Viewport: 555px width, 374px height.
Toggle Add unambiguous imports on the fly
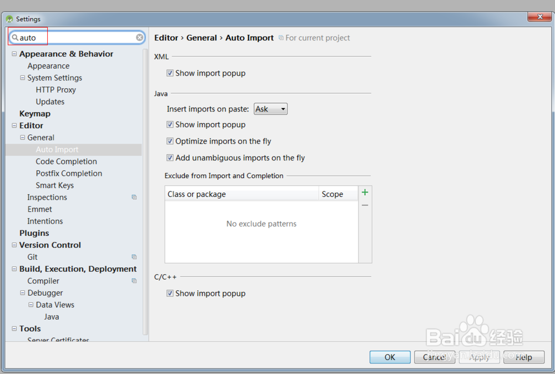[x=170, y=158]
